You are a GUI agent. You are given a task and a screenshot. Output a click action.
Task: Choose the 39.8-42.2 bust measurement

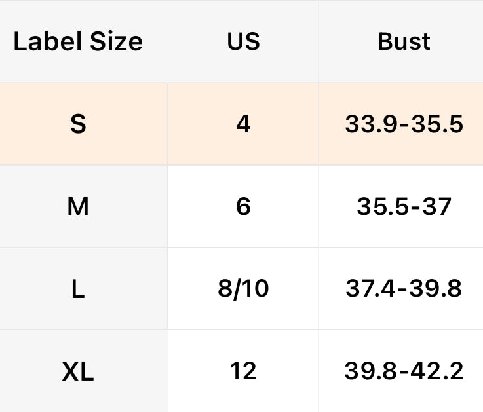click(x=404, y=372)
